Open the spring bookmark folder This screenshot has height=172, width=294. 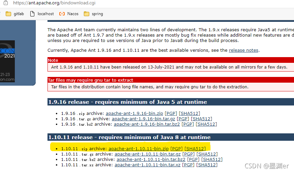tap(93, 14)
